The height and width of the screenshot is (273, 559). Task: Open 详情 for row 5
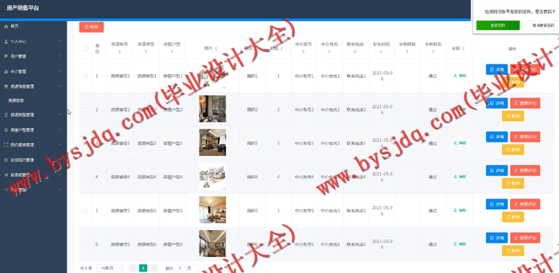coord(496,204)
